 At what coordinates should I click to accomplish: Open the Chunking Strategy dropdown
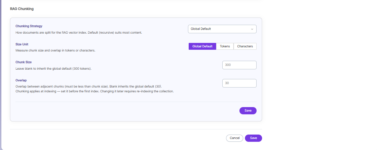coord(222,29)
